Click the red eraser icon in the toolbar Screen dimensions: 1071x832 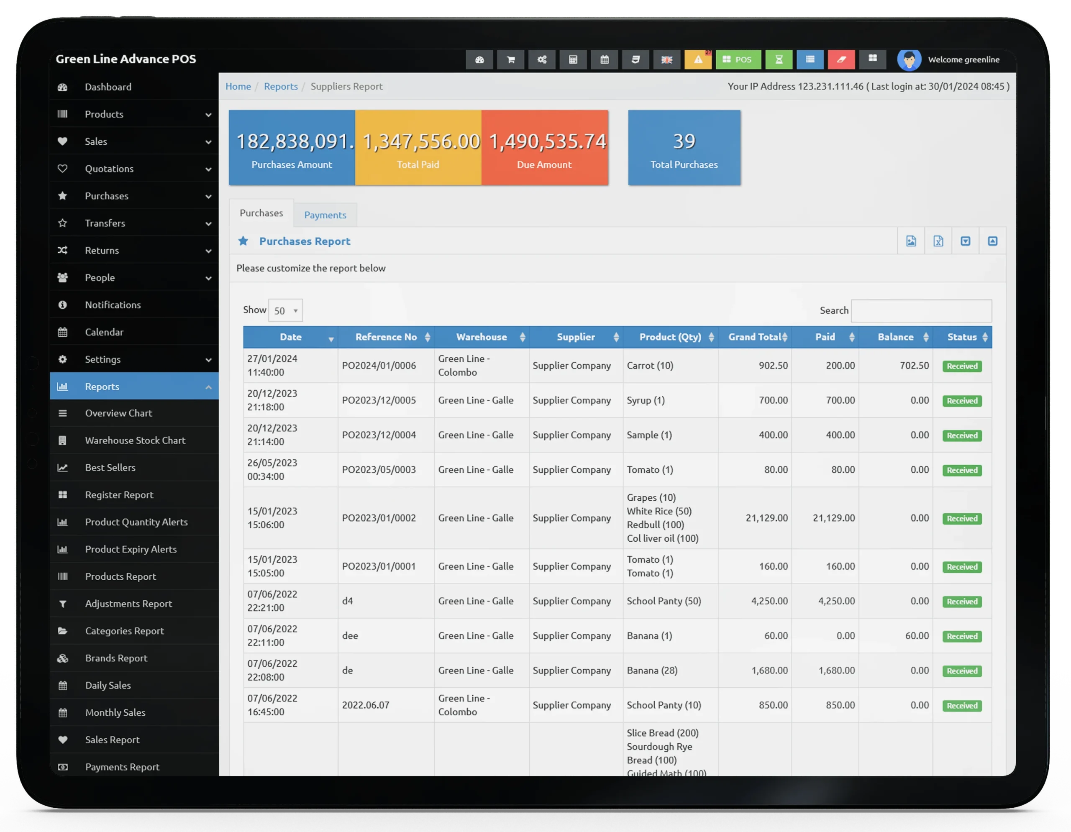click(x=841, y=59)
